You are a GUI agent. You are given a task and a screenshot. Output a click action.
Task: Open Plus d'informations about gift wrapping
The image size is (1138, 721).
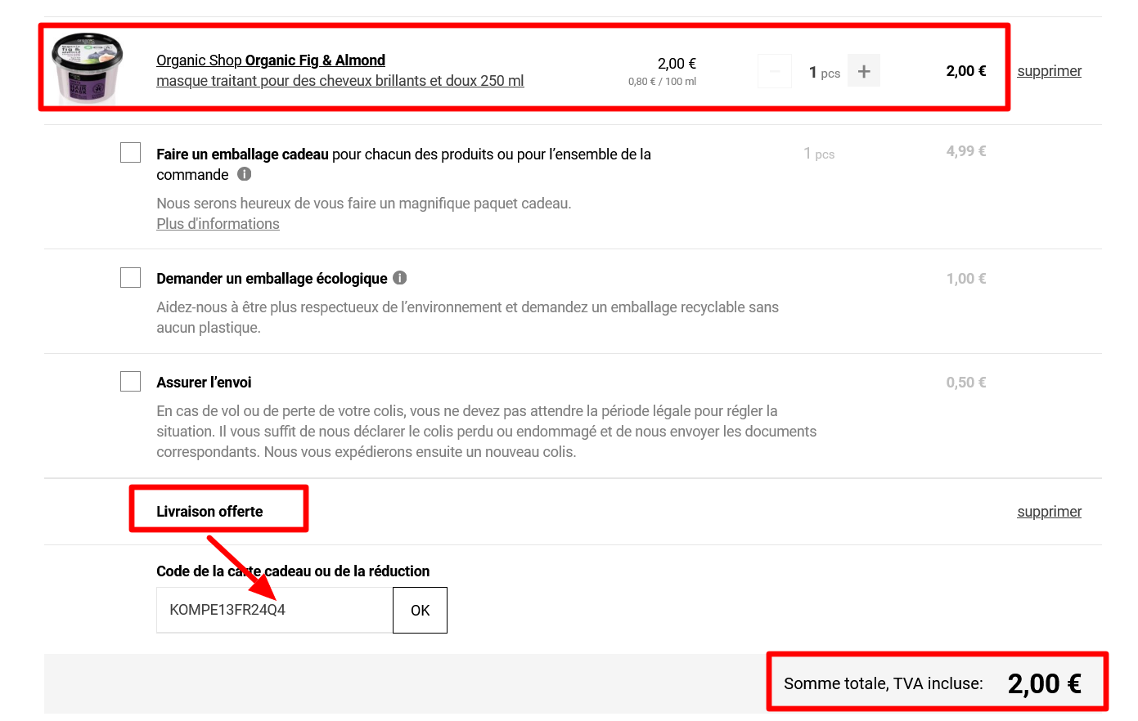[218, 224]
